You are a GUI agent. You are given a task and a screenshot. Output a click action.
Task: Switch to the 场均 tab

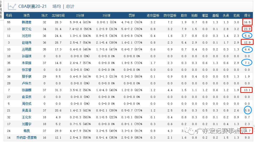(x=56, y=6)
